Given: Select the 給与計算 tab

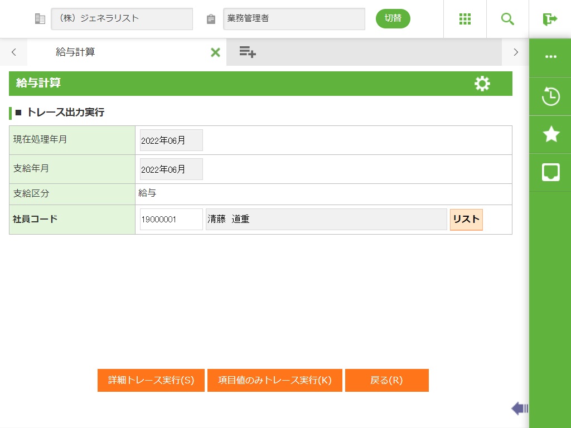Looking at the screenshot, I should coord(76,52).
